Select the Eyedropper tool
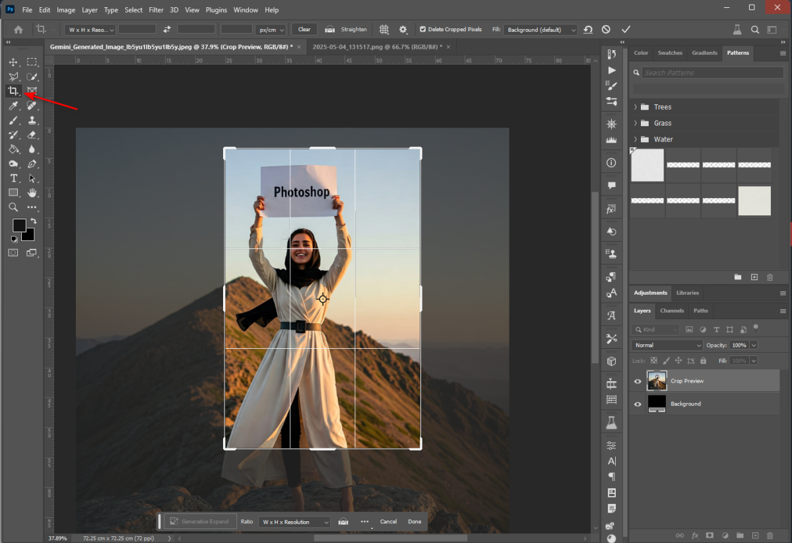 [x=13, y=106]
